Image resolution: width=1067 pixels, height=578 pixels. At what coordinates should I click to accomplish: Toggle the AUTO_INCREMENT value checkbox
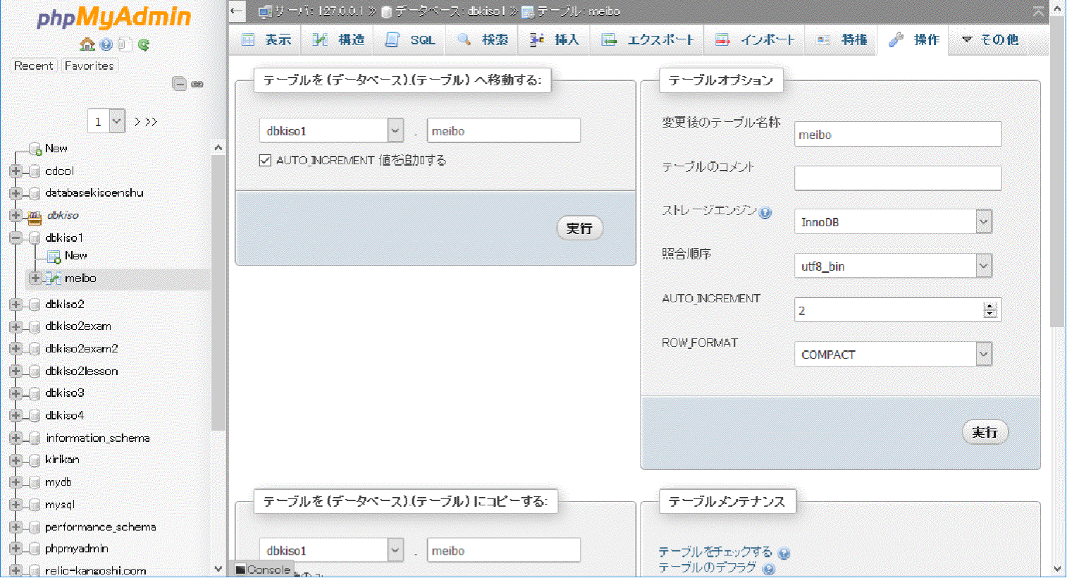click(265, 161)
